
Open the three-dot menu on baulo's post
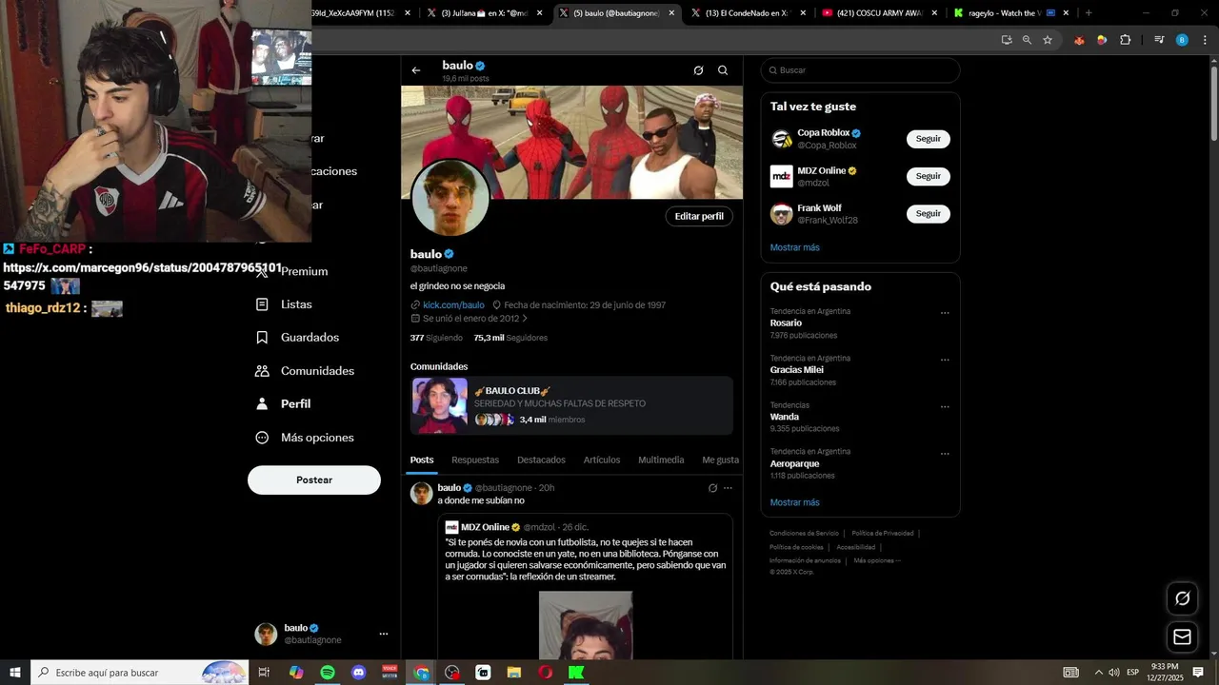pyautogui.click(x=728, y=488)
